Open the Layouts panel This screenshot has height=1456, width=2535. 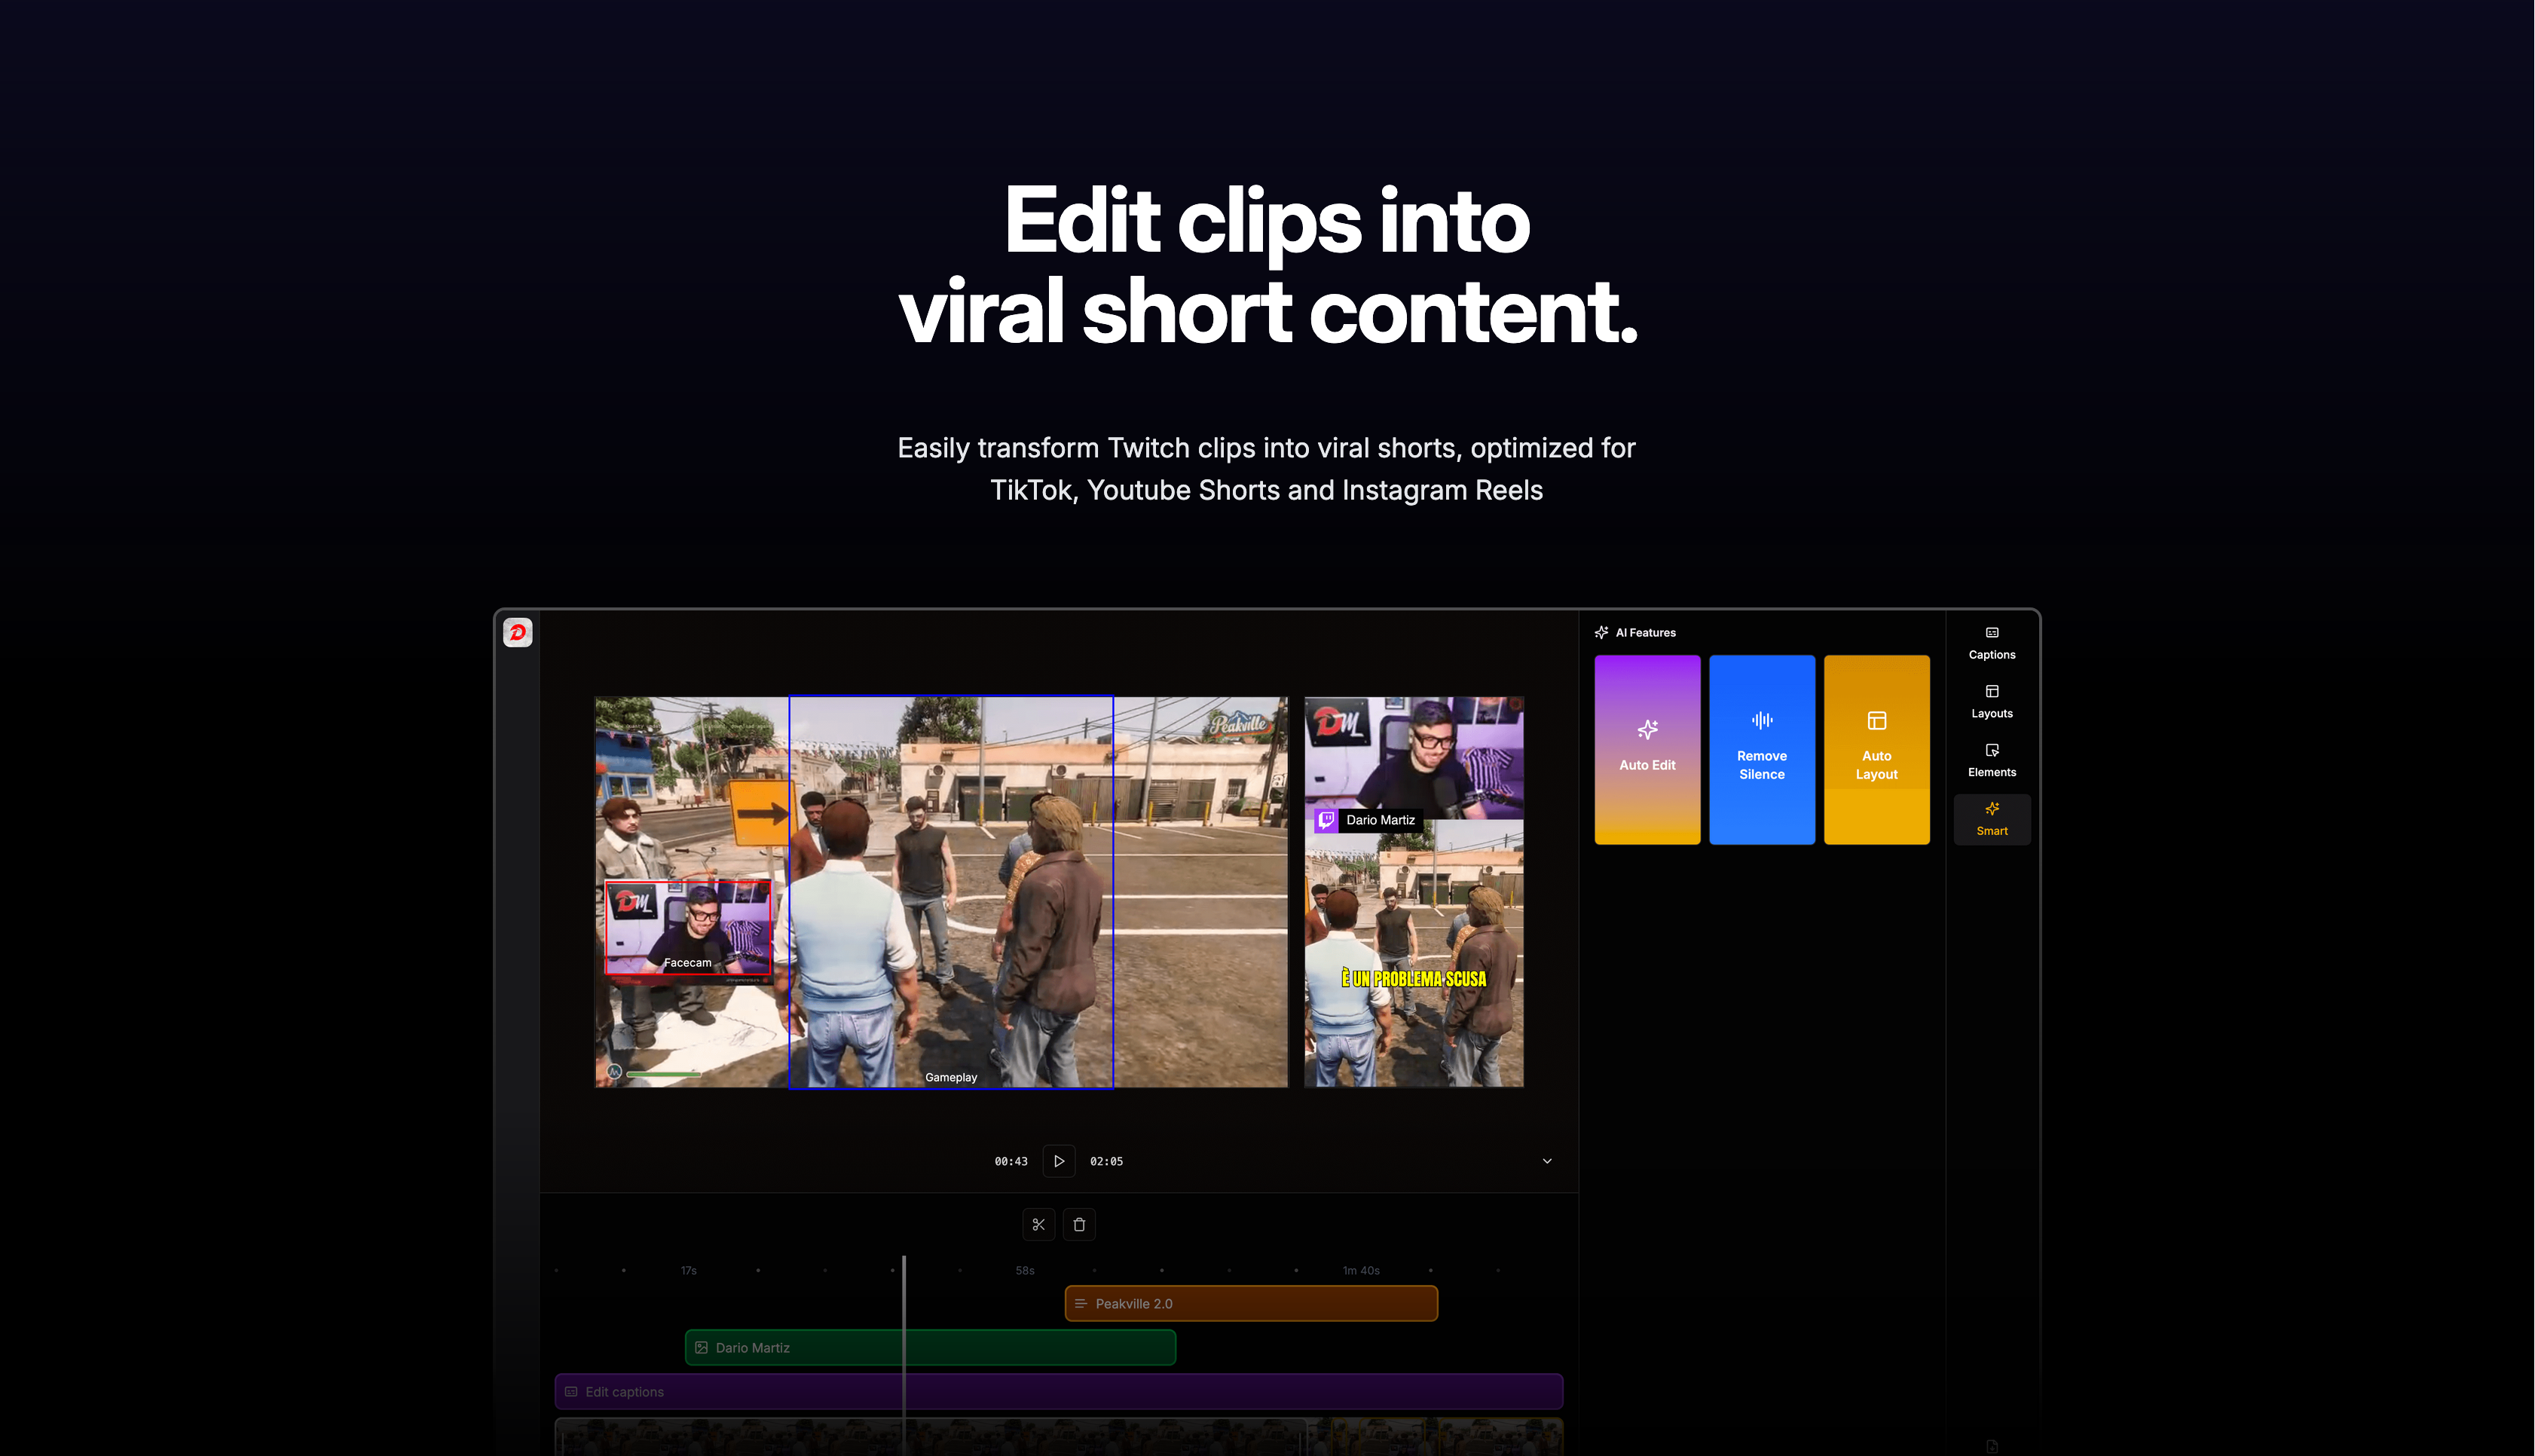coord(1991,702)
